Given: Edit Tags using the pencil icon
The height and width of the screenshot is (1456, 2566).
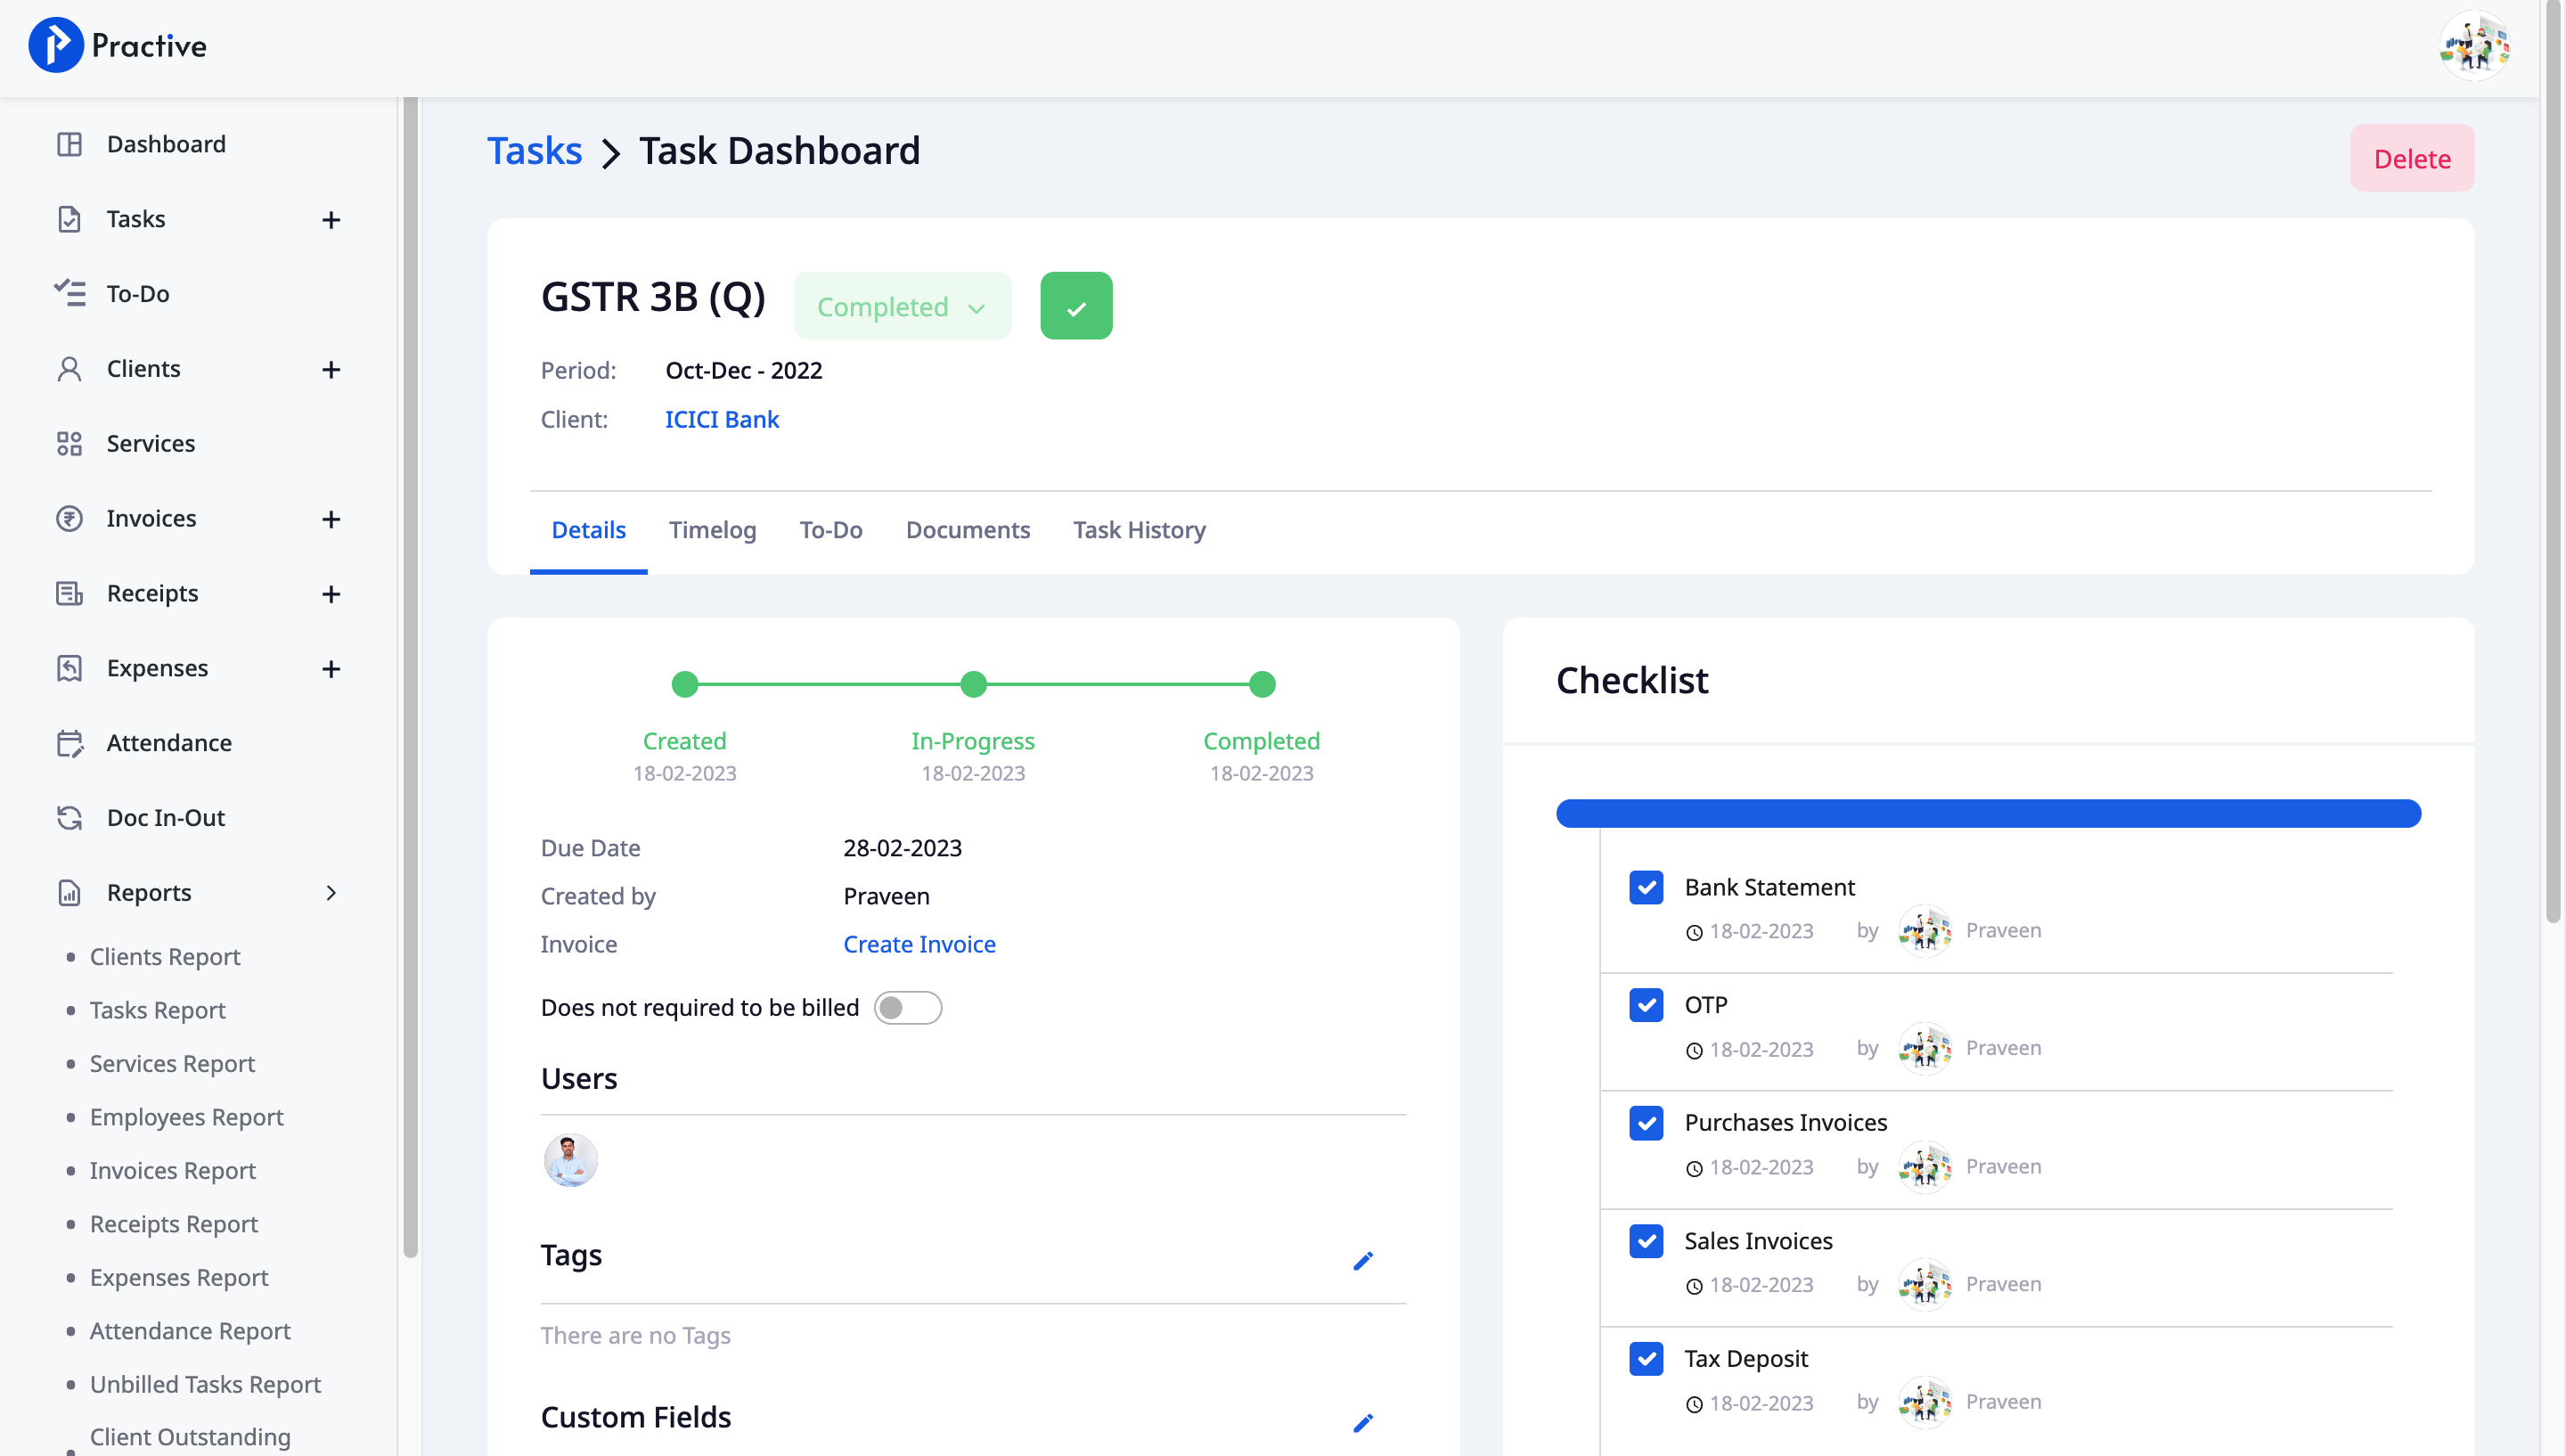Looking at the screenshot, I should pyautogui.click(x=1362, y=1260).
